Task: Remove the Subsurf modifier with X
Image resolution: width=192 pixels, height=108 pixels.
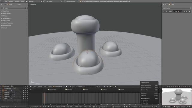Action: [x=189, y=11]
